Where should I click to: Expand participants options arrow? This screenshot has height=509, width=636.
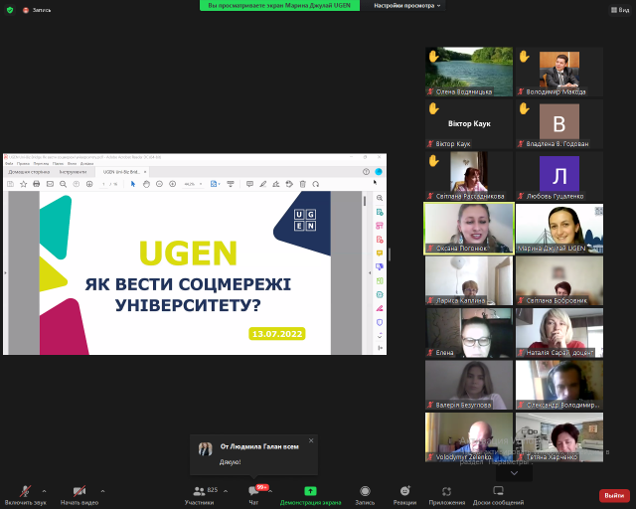tap(226, 491)
